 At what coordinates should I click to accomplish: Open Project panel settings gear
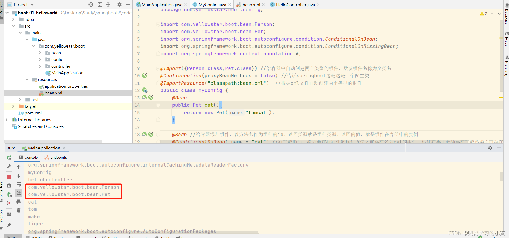pos(119,5)
